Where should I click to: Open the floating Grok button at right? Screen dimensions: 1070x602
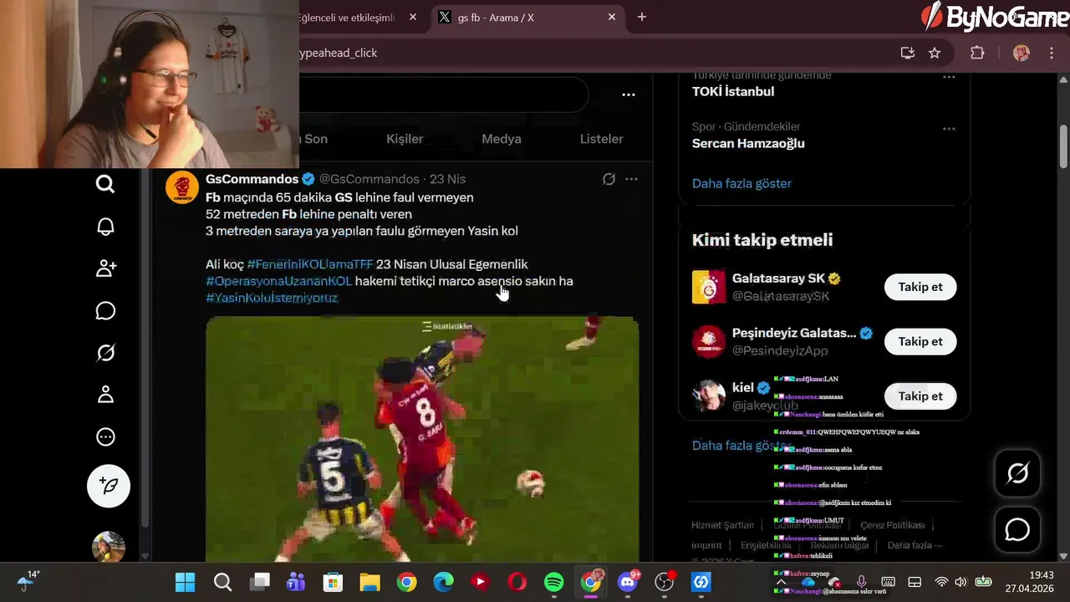[x=1017, y=473]
